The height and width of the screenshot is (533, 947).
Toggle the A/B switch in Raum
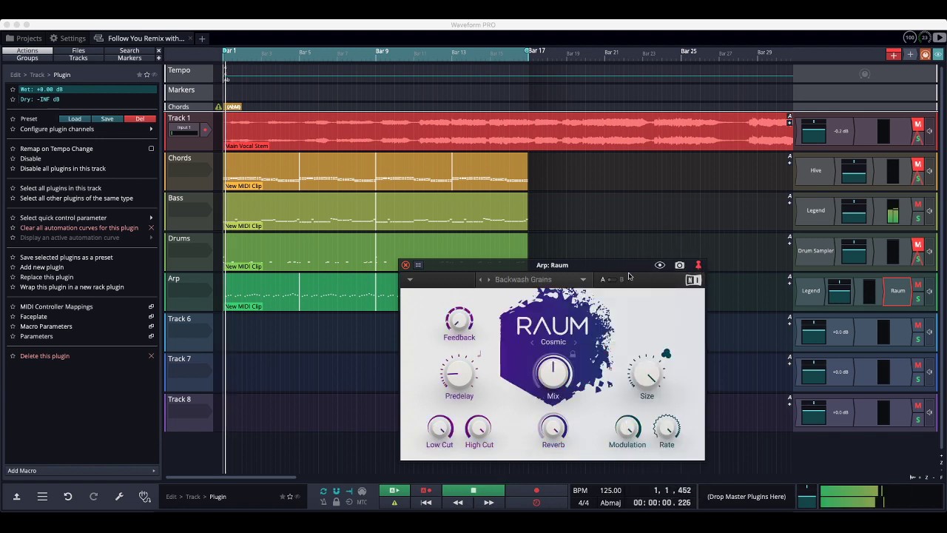pos(613,280)
